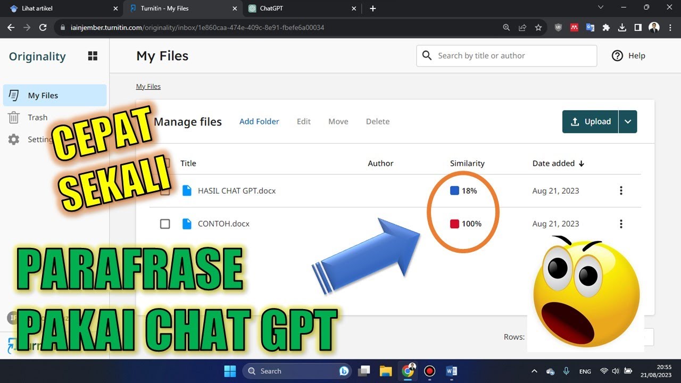Click the Edit action
Screen dimensions: 681x383
tap(304, 121)
